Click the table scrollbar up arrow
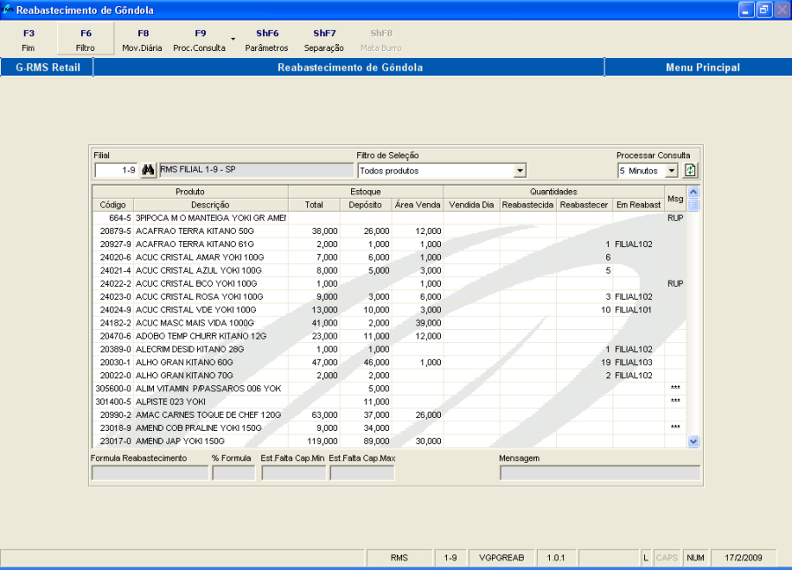 693,192
